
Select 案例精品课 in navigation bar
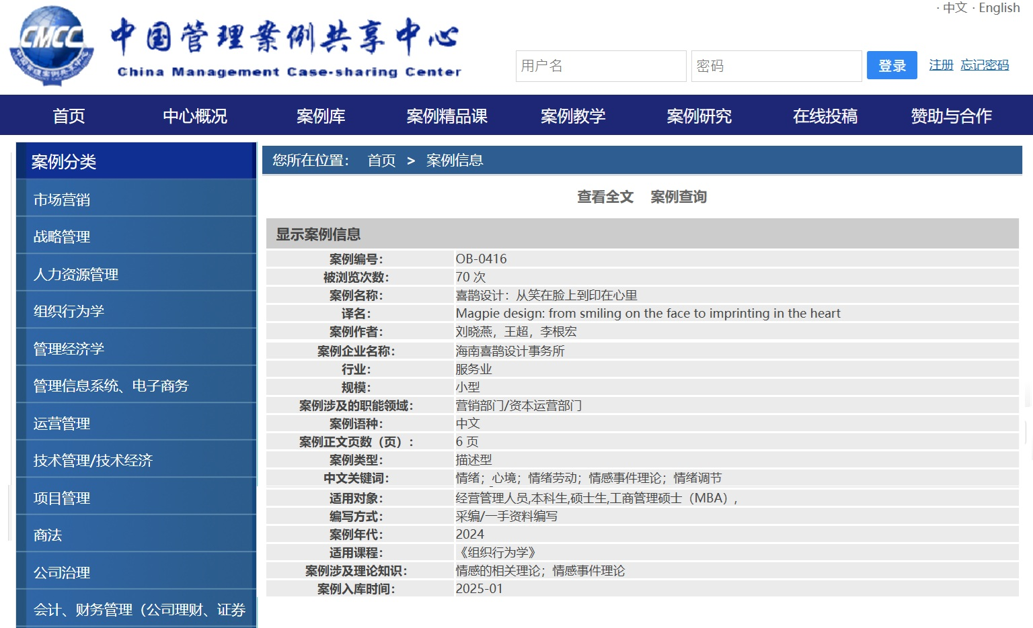coord(447,116)
